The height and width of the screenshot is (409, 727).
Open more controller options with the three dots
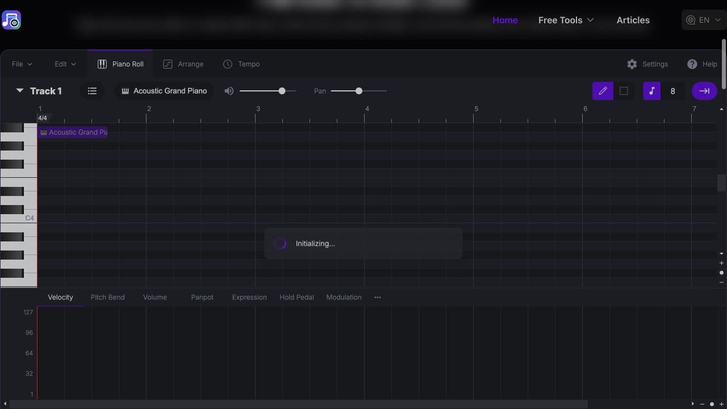point(378,297)
